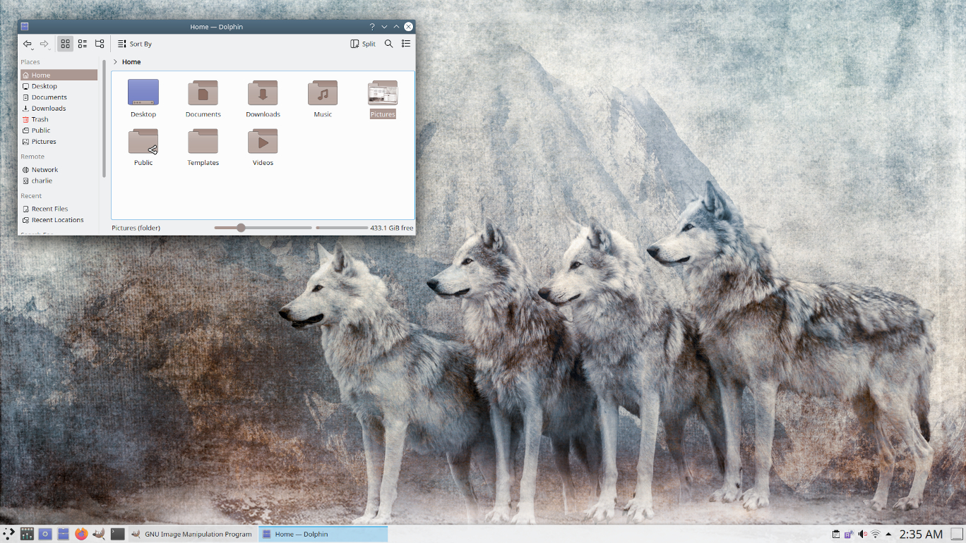Screen dimensions: 966x543
Task: Split the Dolphin view
Action: (363, 44)
